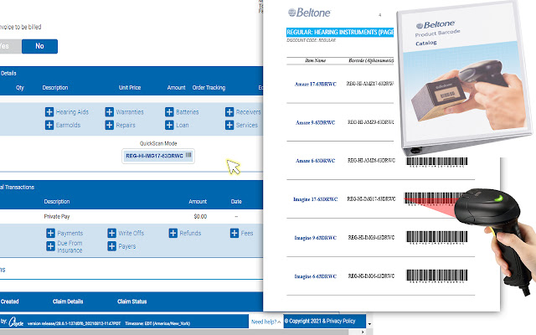Click Amaze 17-63DRWC item name in catalog
Screen dimensions: 536x335
tap(316, 84)
